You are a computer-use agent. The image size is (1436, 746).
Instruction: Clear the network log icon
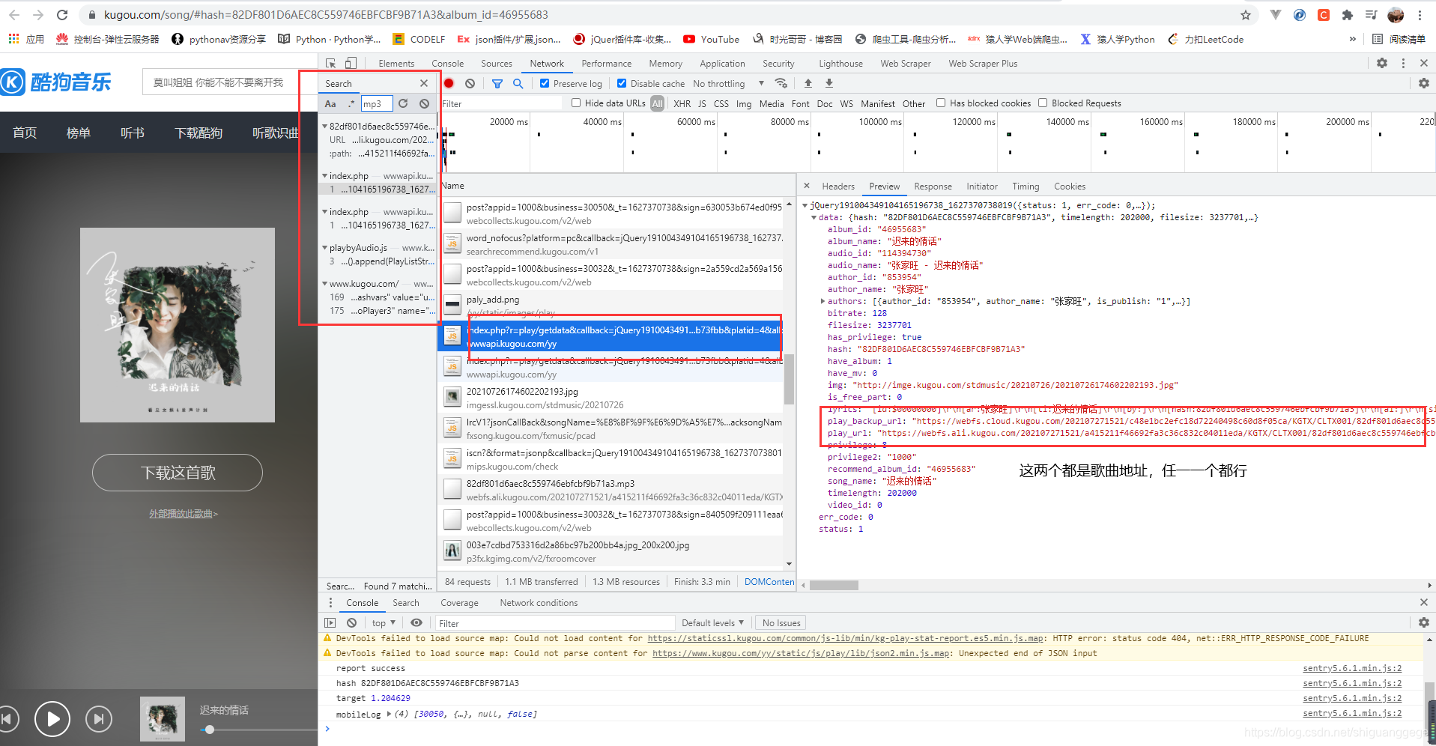click(x=470, y=83)
